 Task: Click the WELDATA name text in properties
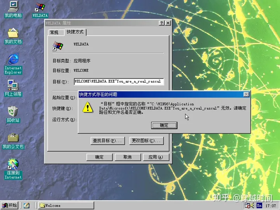81,44
